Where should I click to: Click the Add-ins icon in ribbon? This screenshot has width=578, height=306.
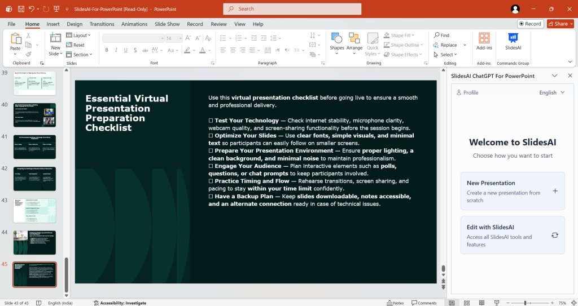484,41
